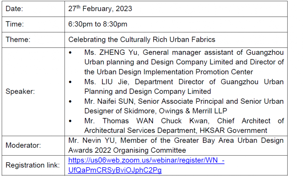Click the text "Awards 2022 Organising Committee"
Screen dimensions: 303x183
[x=127, y=150]
